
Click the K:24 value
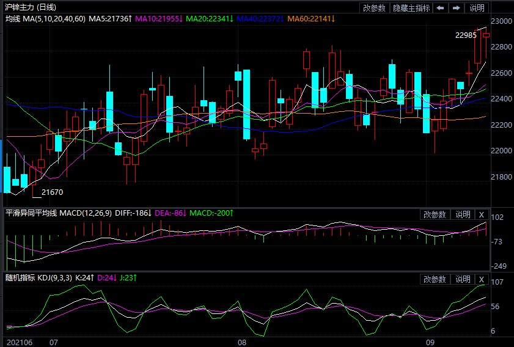pos(85,278)
